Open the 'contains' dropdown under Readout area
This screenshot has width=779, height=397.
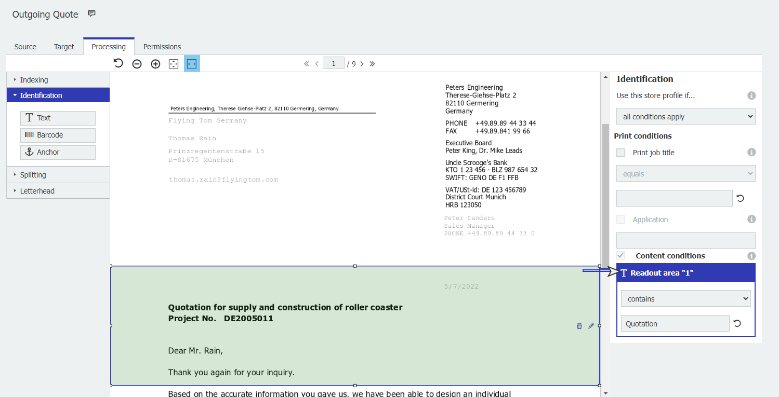685,298
